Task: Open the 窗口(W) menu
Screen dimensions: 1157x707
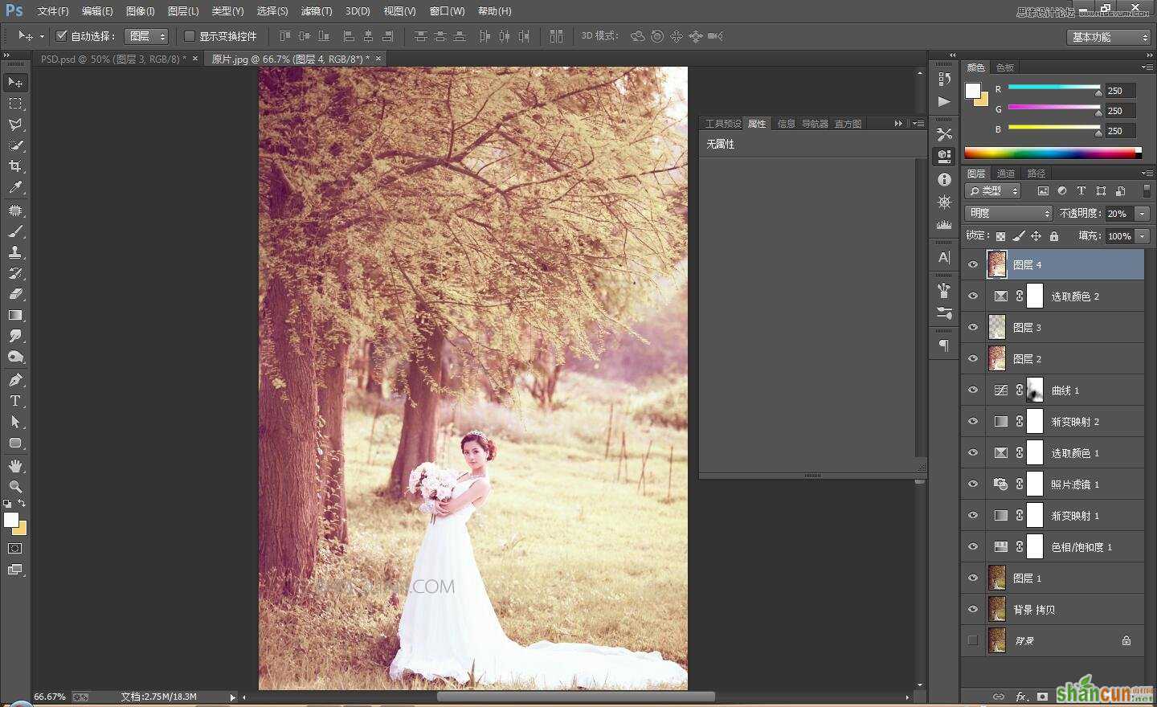Action: (x=447, y=11)
